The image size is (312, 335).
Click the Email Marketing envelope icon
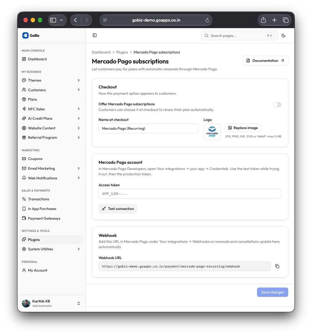[24, 168]
